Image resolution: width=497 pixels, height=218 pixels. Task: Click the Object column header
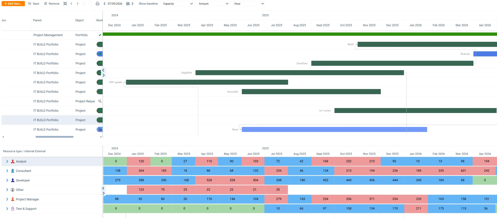[79, 20]
